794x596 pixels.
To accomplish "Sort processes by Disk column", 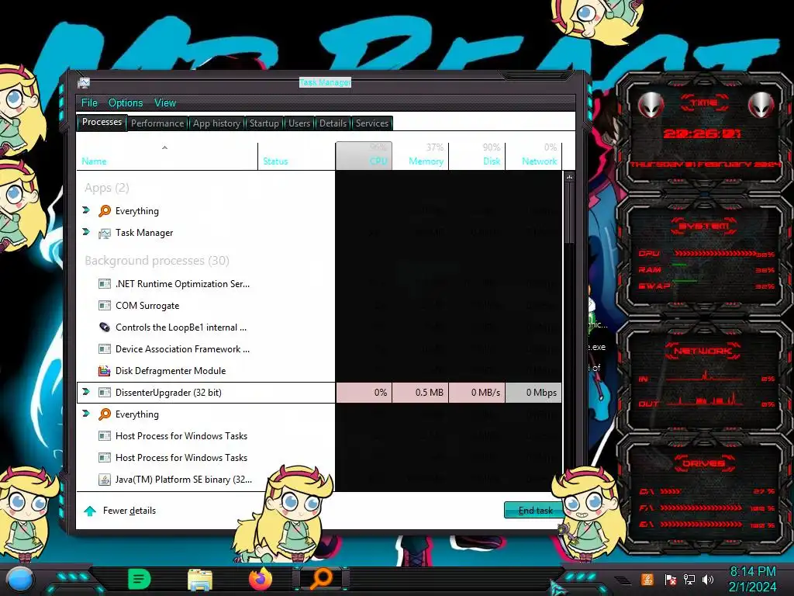I will (x=477, y=156).
